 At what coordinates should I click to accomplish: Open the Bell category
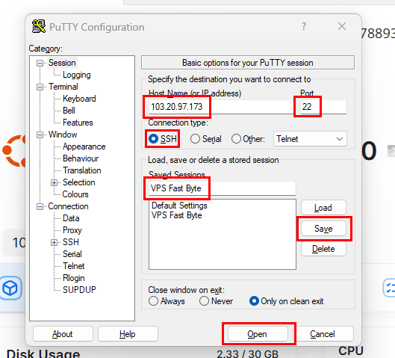tap(69, 111)
